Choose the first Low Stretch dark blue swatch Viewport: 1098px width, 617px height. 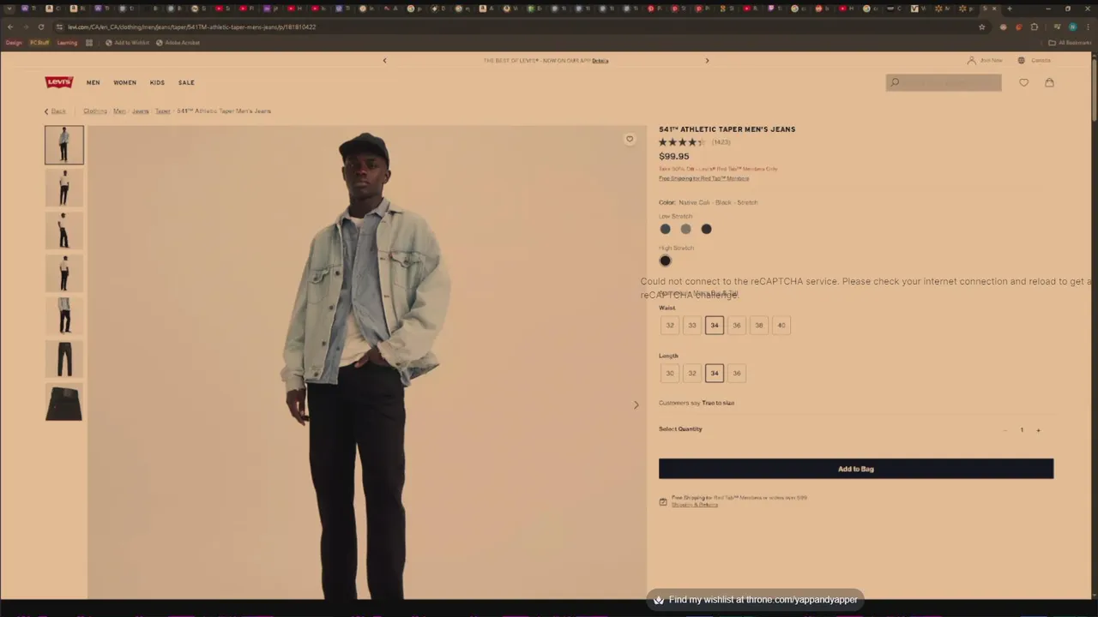click(665, 229)
